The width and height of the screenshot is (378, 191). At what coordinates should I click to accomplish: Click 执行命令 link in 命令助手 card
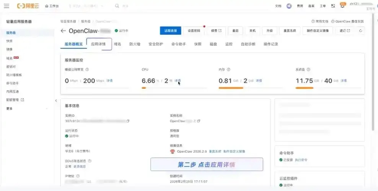click(301, 160)
